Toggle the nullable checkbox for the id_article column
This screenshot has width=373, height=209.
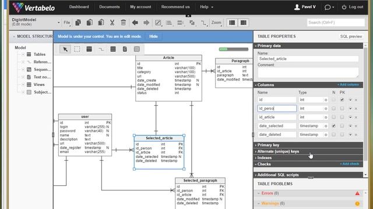pos(333,117)
